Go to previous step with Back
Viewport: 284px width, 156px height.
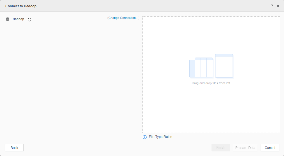tap(14, 148)
